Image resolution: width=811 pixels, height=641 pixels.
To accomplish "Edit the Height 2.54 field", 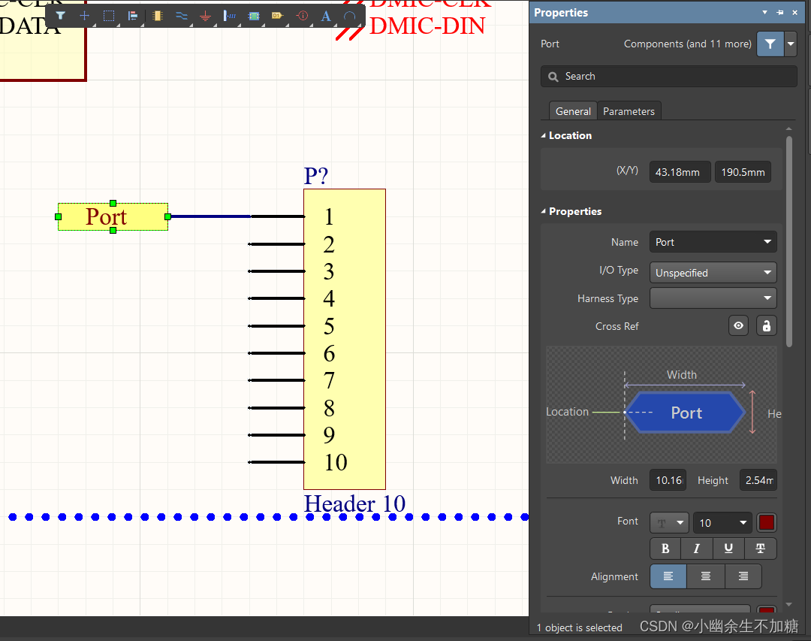I will [x=758, y=480].
